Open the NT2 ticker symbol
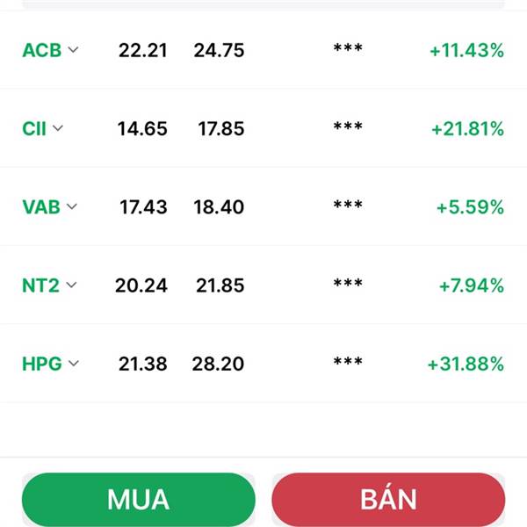This screenshot has height=527, width=527. pos(40,285)
